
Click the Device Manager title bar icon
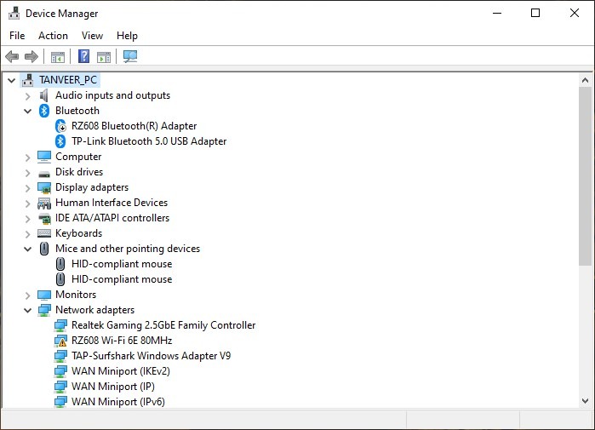click(x=14, y=14)
